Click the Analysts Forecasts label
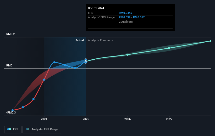215x136 pixels. pyautogui.click(x=101, y=40)
